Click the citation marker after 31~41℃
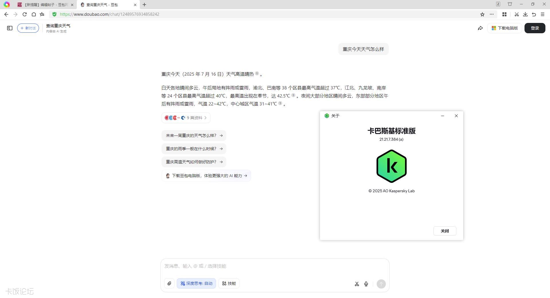The width and height of the screenshot is (550, 298). [x=280, y=103]
